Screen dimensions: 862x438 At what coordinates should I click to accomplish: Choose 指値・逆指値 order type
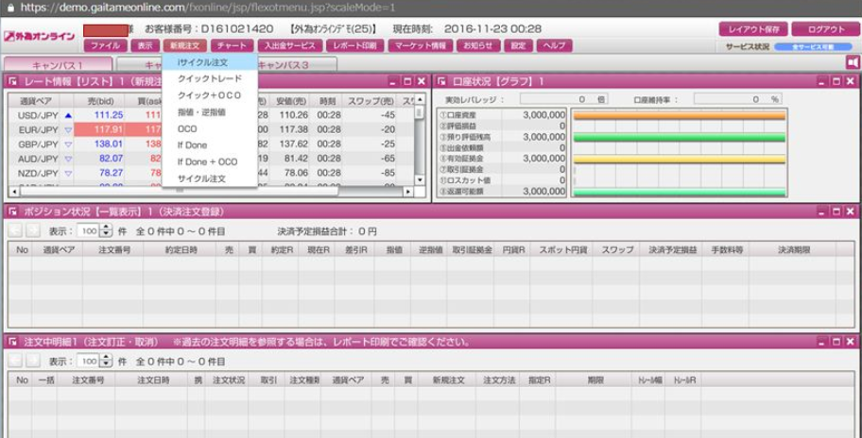(x=210, y=112)
